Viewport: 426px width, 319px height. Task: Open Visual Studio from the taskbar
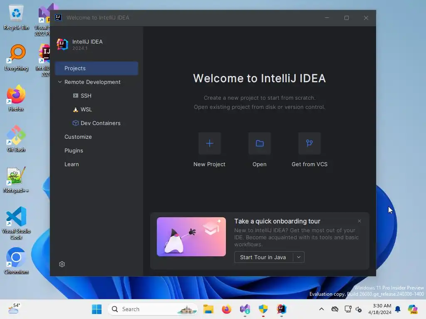point(245,309)
